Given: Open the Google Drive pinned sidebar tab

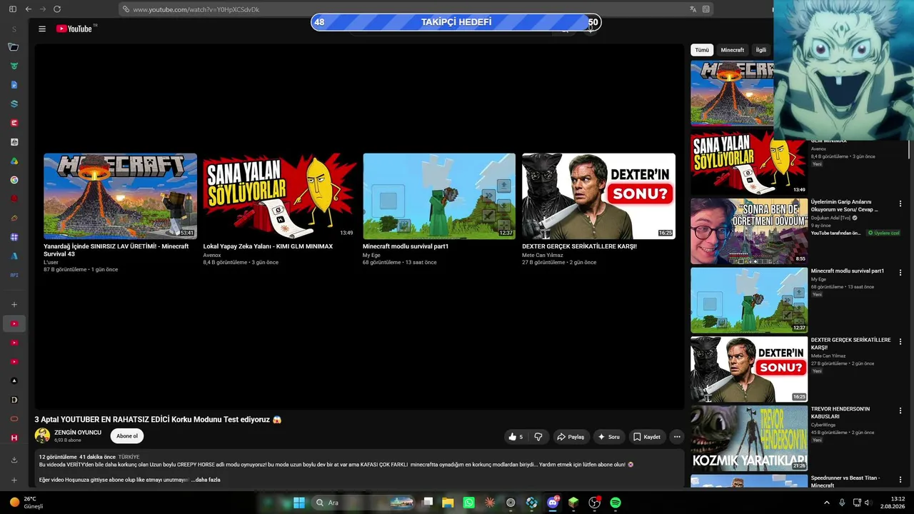Looking at the screenshot, I should coord(14,161).
